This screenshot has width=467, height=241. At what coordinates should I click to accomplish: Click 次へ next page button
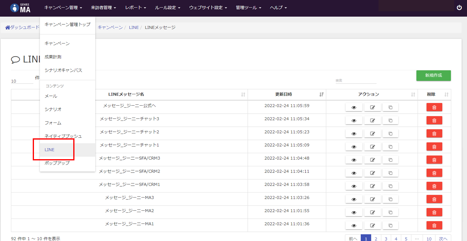click(443, 239)
